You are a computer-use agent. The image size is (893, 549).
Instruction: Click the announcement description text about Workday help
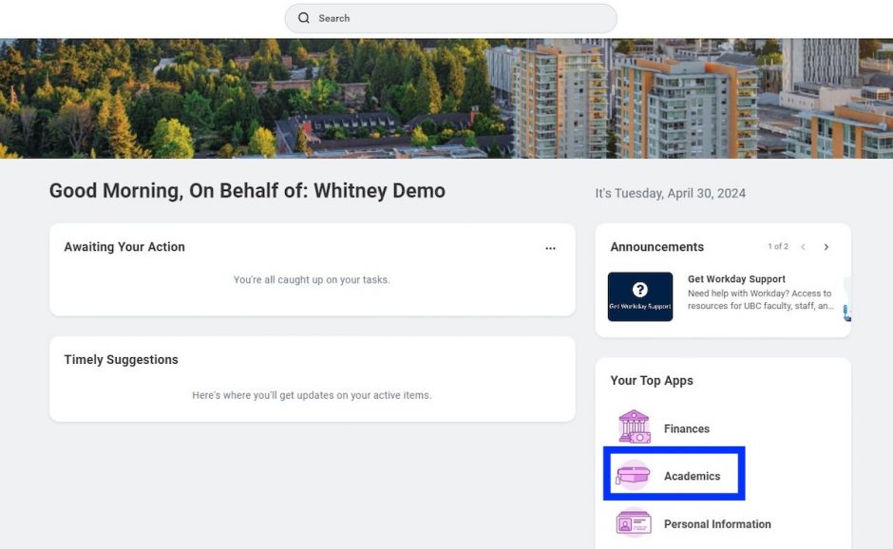(x=760, y=299)
